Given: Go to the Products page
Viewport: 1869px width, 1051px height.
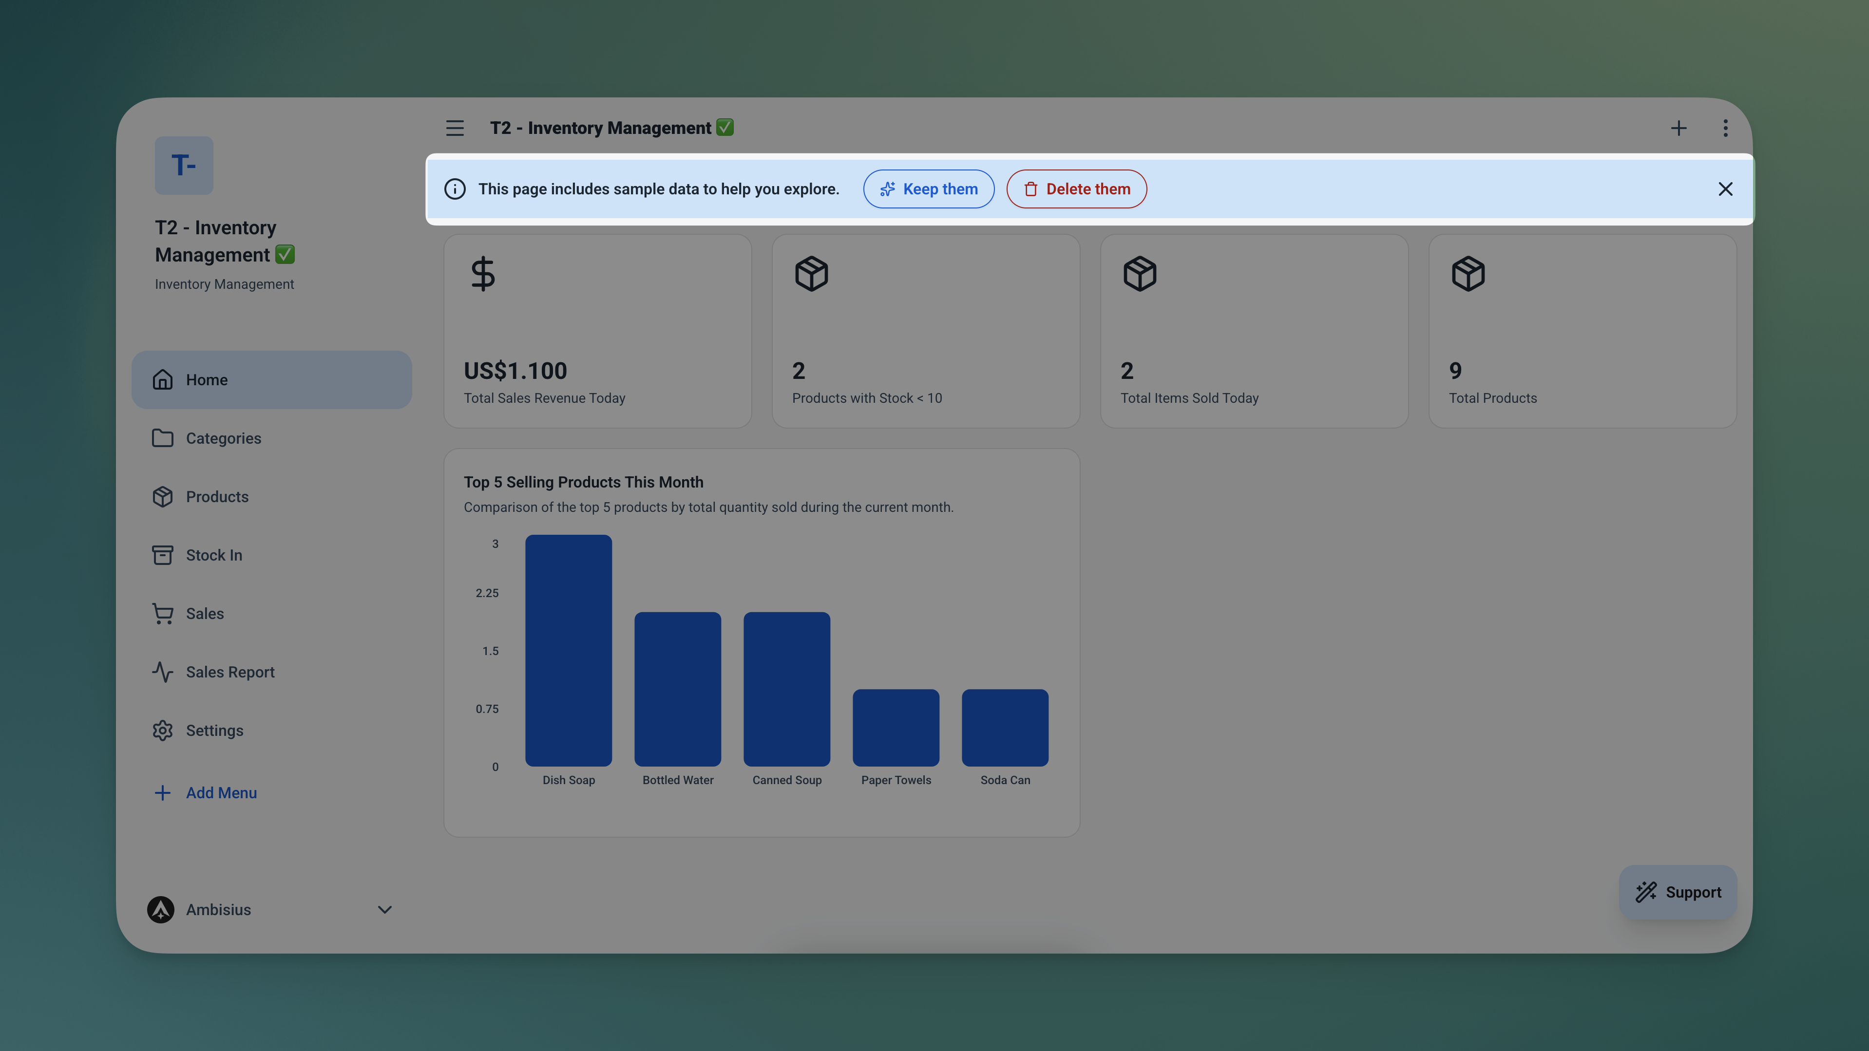Looking at the screenshot, I should click(x=217, y=497).
